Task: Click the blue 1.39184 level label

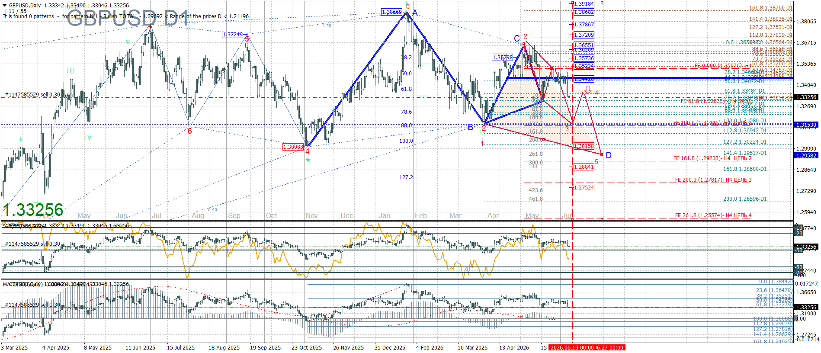Action: (584, 4)
